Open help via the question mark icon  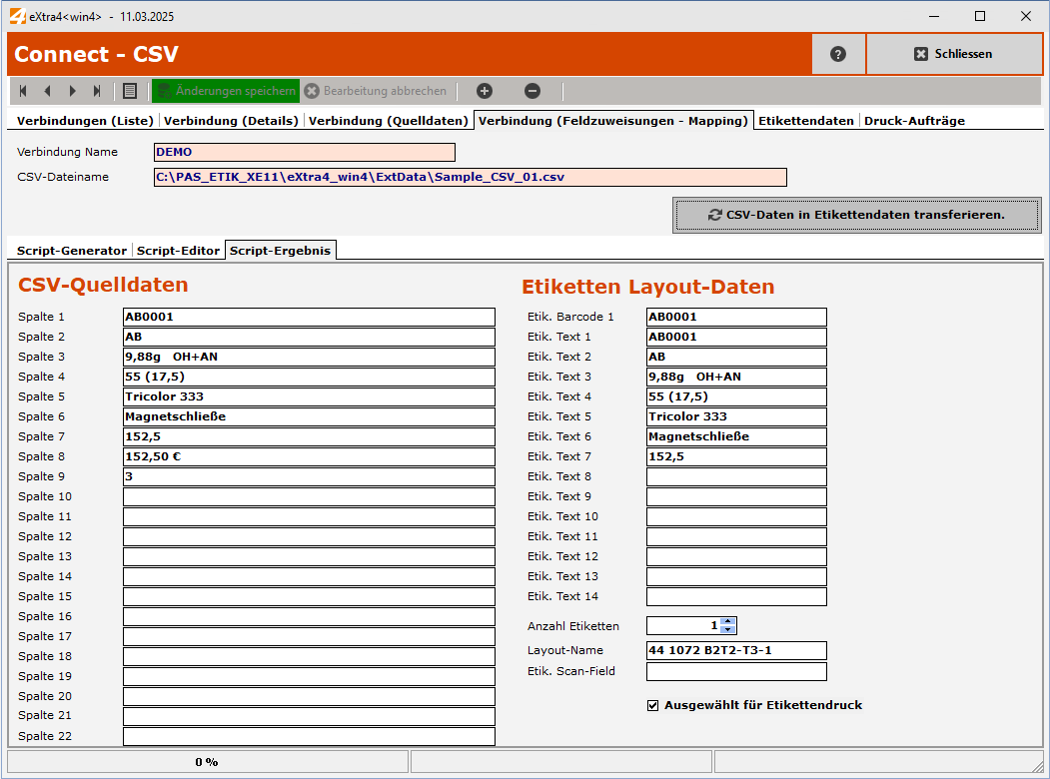pyautogui.click(x=839, y=54)
